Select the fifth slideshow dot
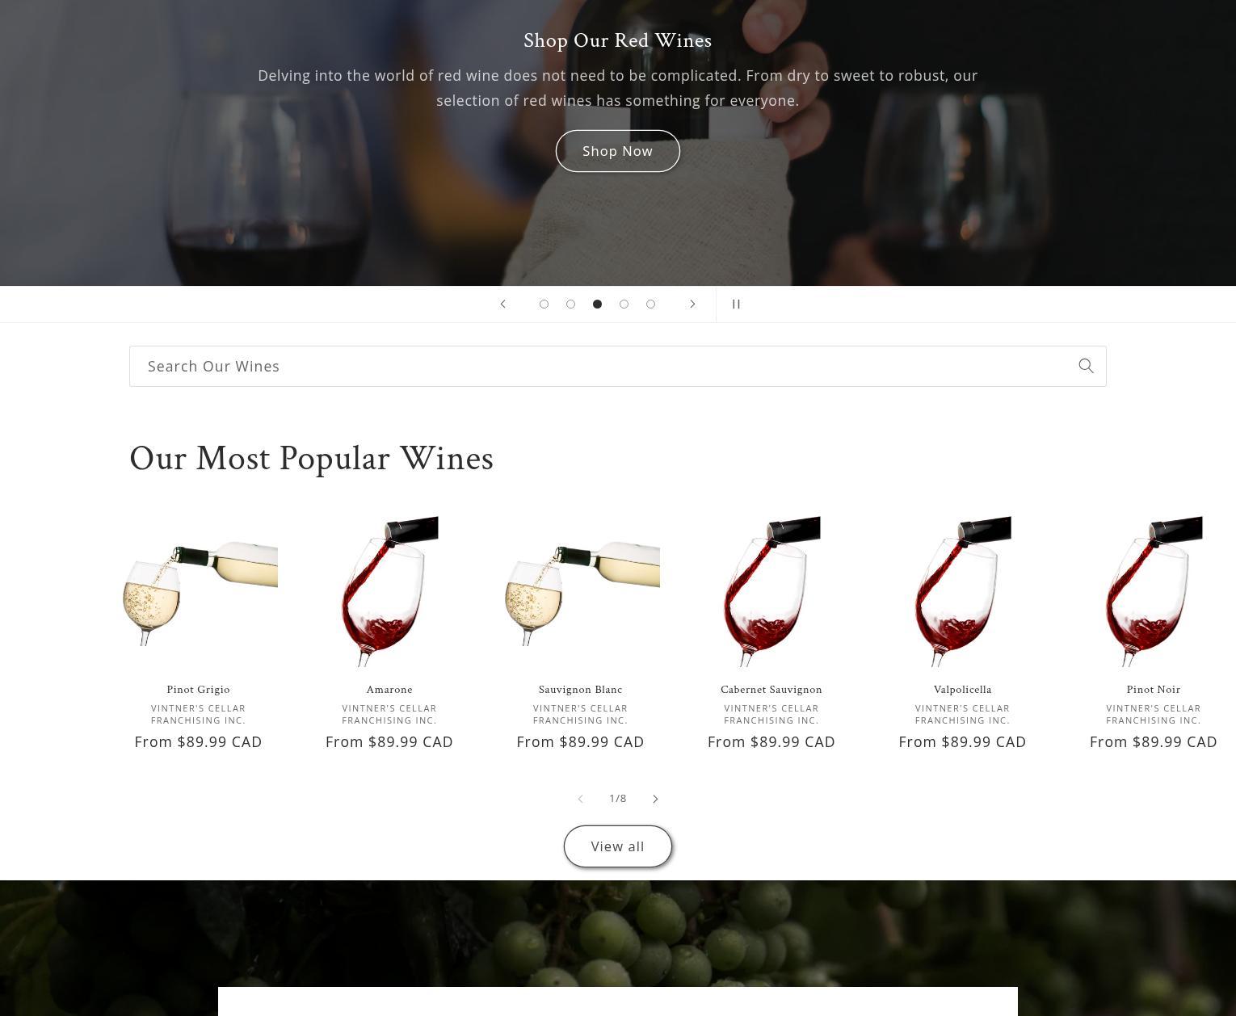Screen dimensions: 1236x1016 click(x=650, y=304)
